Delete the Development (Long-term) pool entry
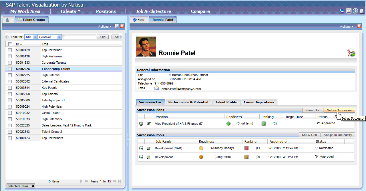Image resolution: width=366 pixels, height=191 pixels. pyautogui.click(x=141, y=157)
